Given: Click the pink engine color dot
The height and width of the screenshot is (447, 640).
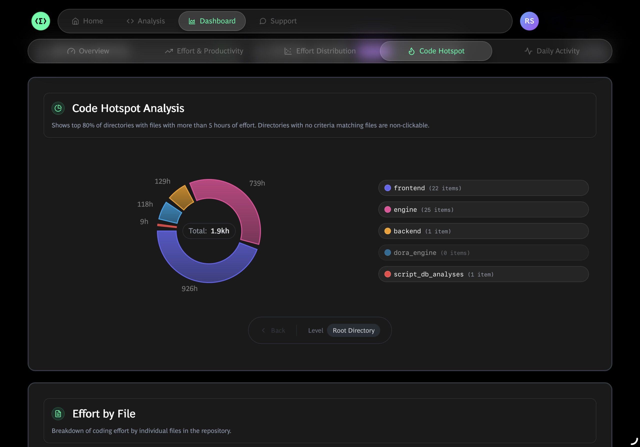Looking at the screenshot, I should (387, 209).
